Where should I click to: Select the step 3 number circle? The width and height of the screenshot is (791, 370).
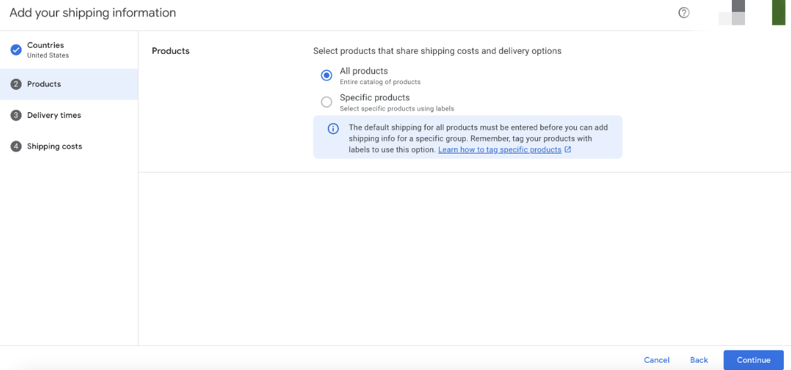point(16,115)
